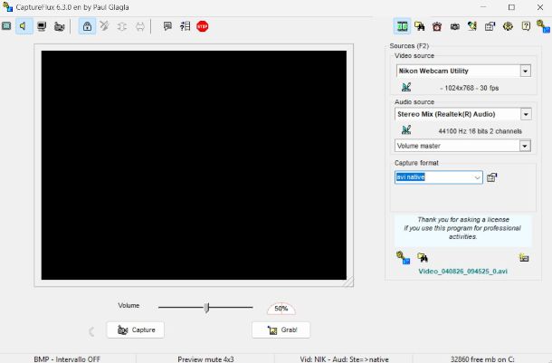
Task: Click the browse-folder binoculars icon above the filename
Action: pyautogui.click(x=423, y=257)
